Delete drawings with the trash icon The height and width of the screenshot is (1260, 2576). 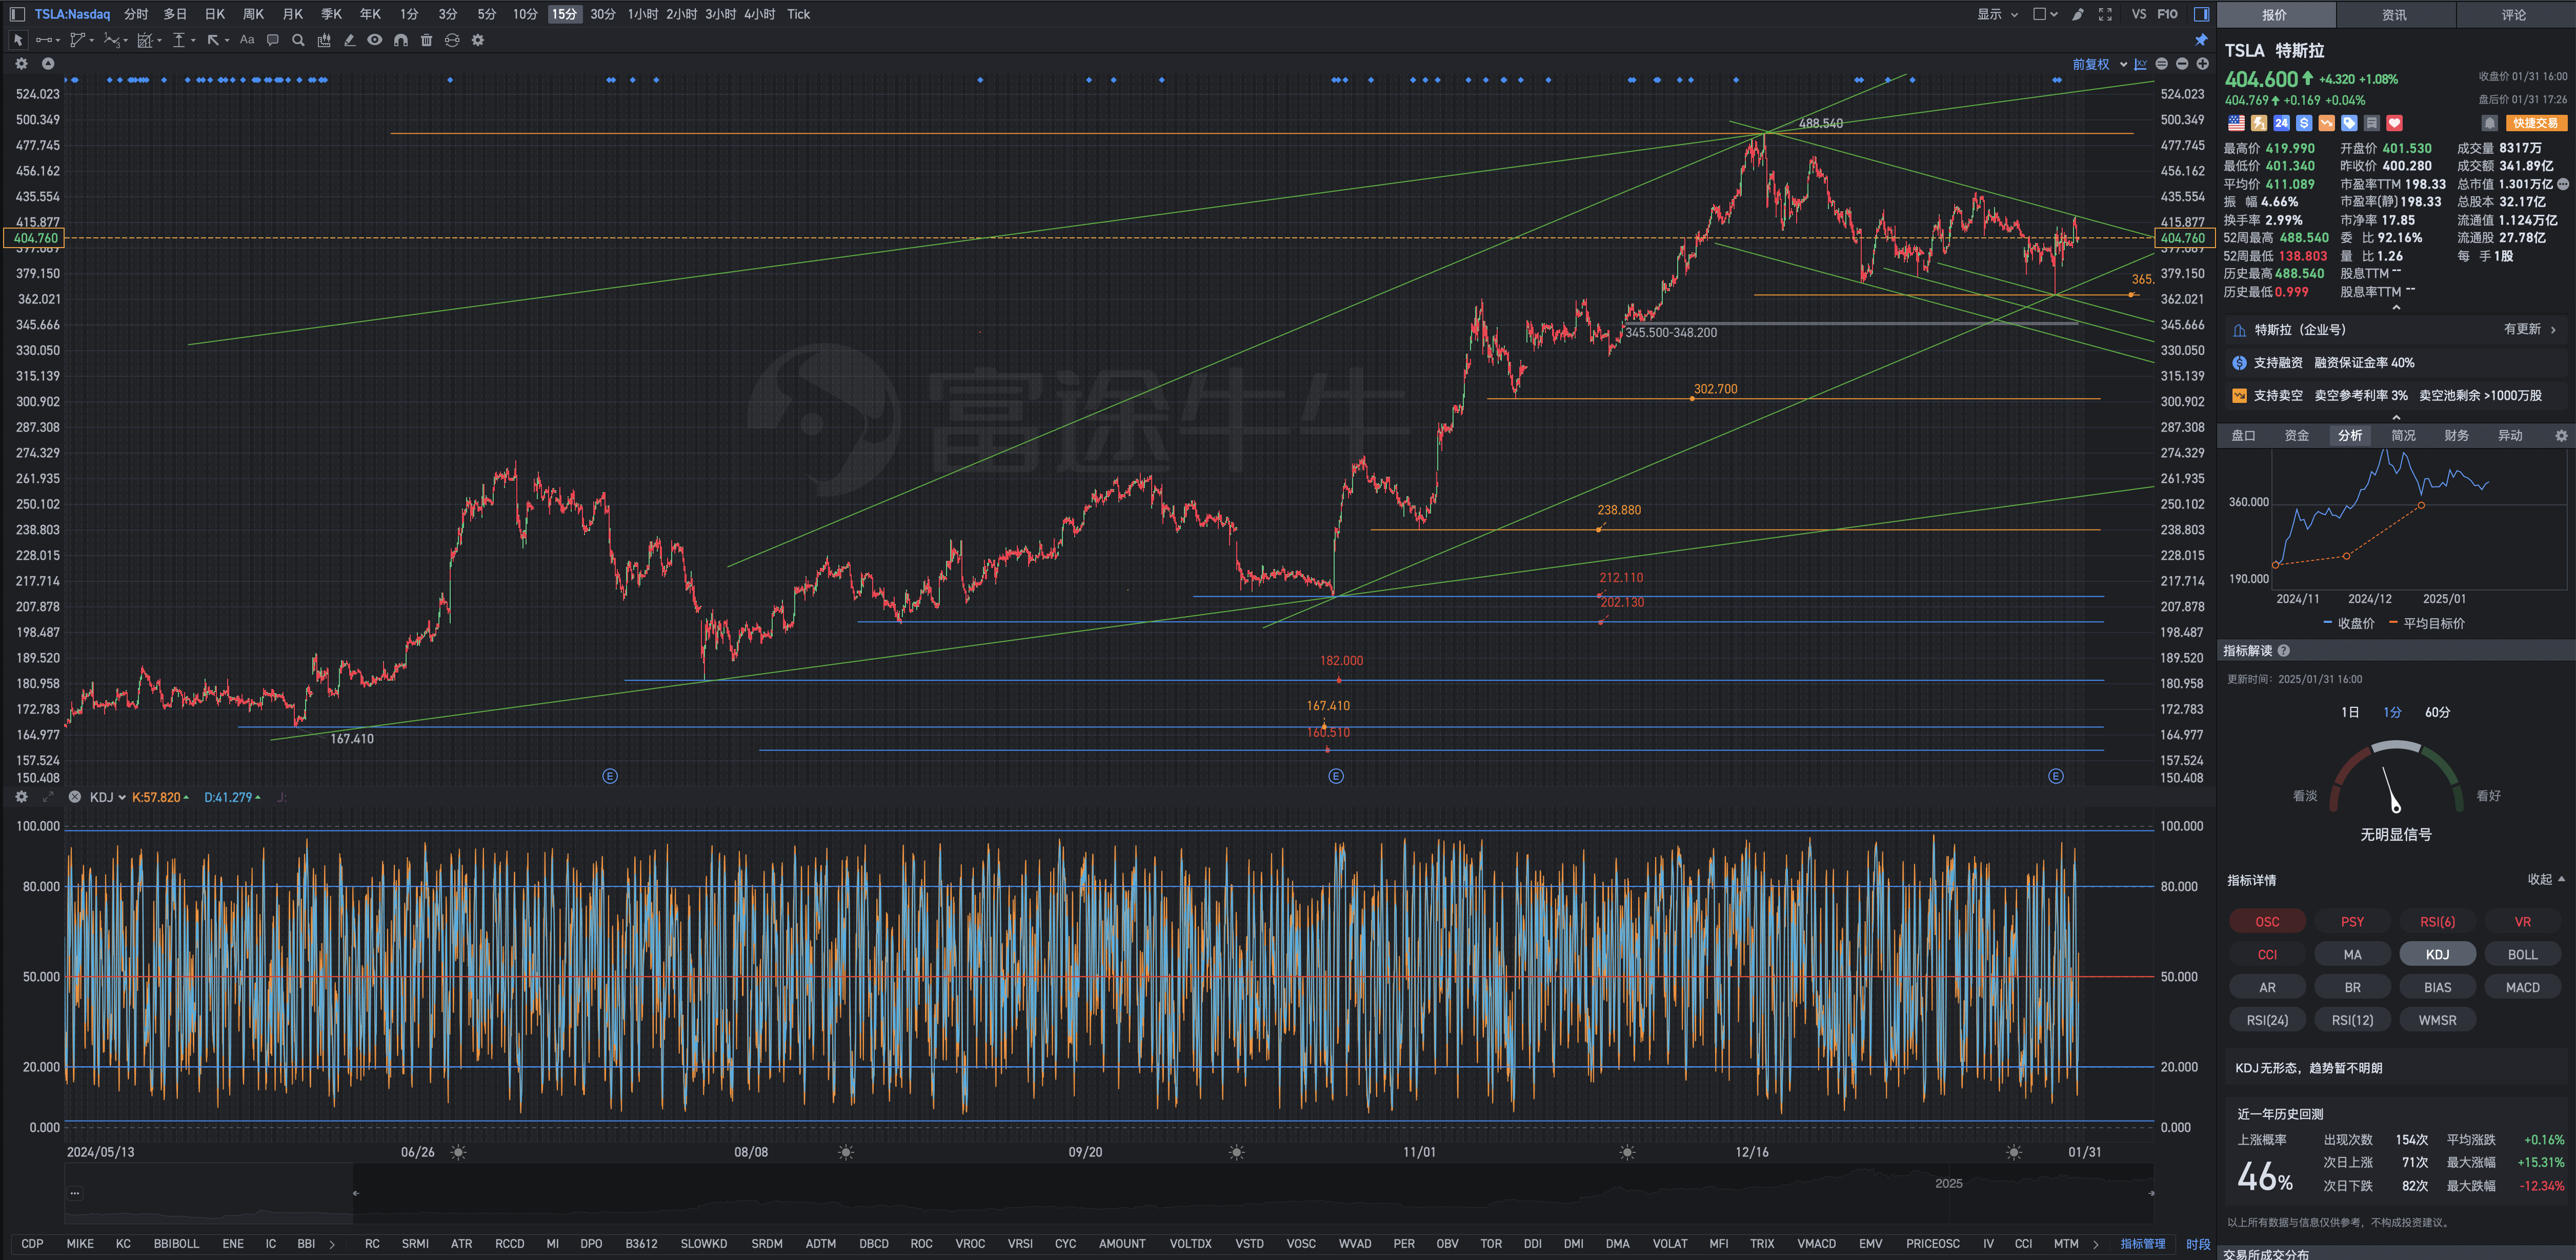(x=427, y=40)
